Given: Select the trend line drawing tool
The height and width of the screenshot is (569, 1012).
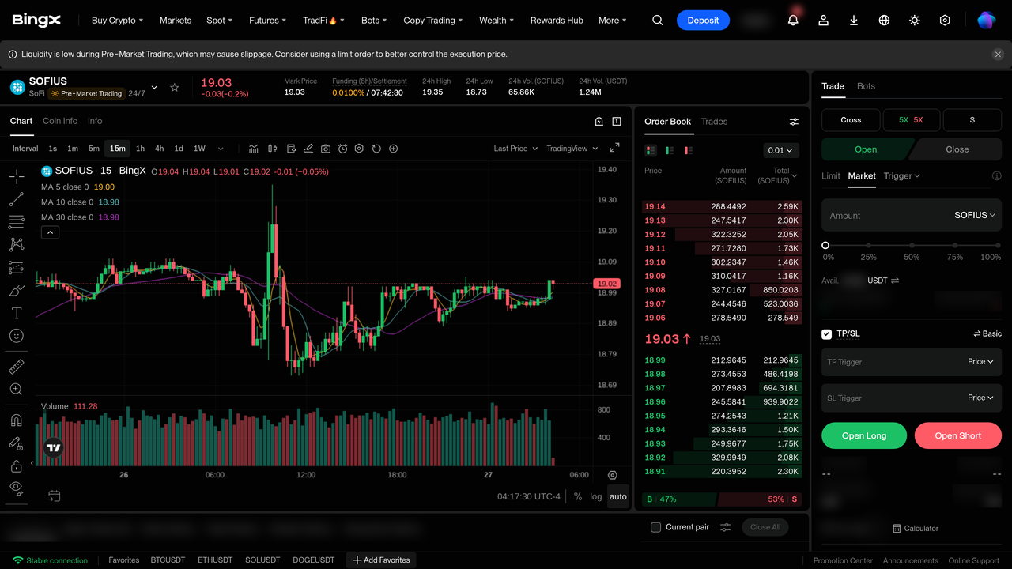Looking at the screenshot, I should point(16,199).
